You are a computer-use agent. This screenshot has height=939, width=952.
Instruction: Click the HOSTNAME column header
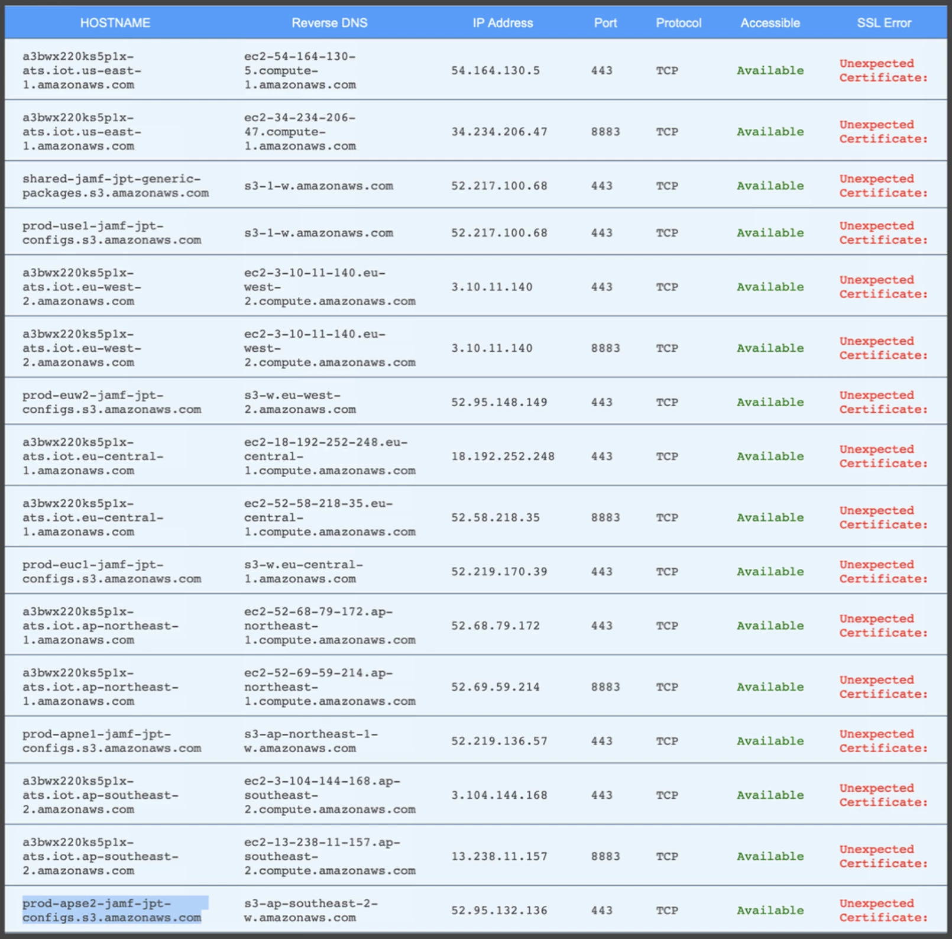(x=115, y=23)
